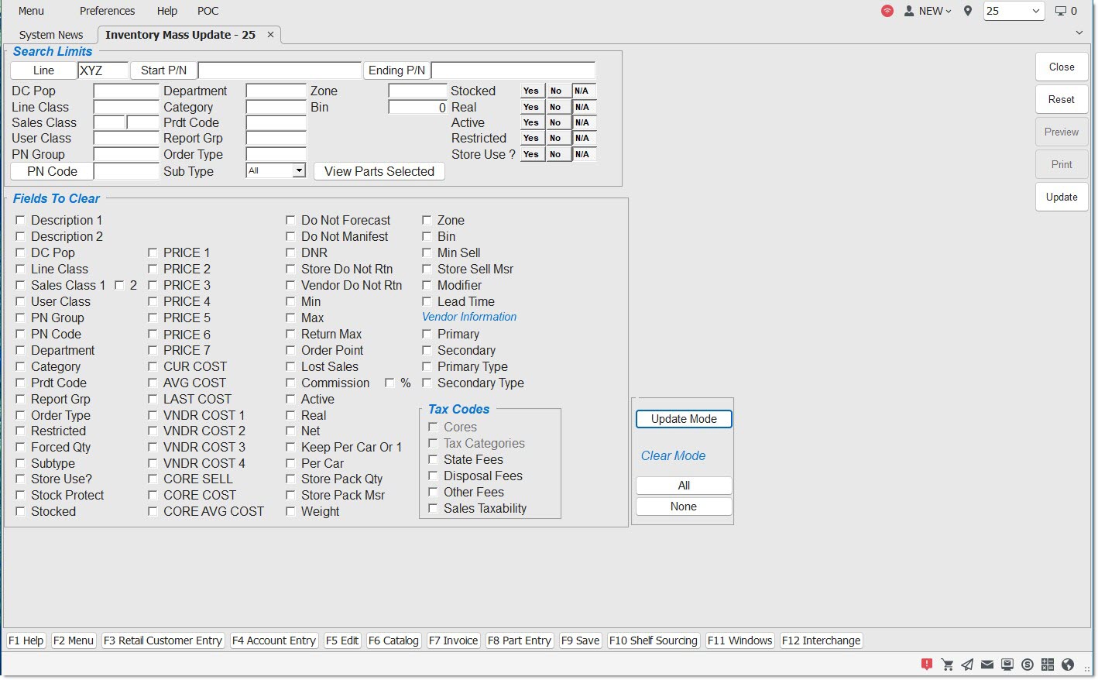Click the Ending P/N input field
The width and height of the screenshot is (1098, 680).
point(513,70)
